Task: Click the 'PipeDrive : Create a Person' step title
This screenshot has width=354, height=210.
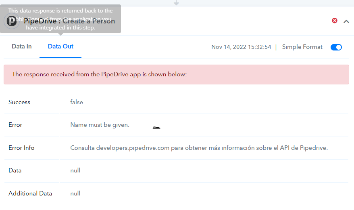Action: tap(69, 21)
